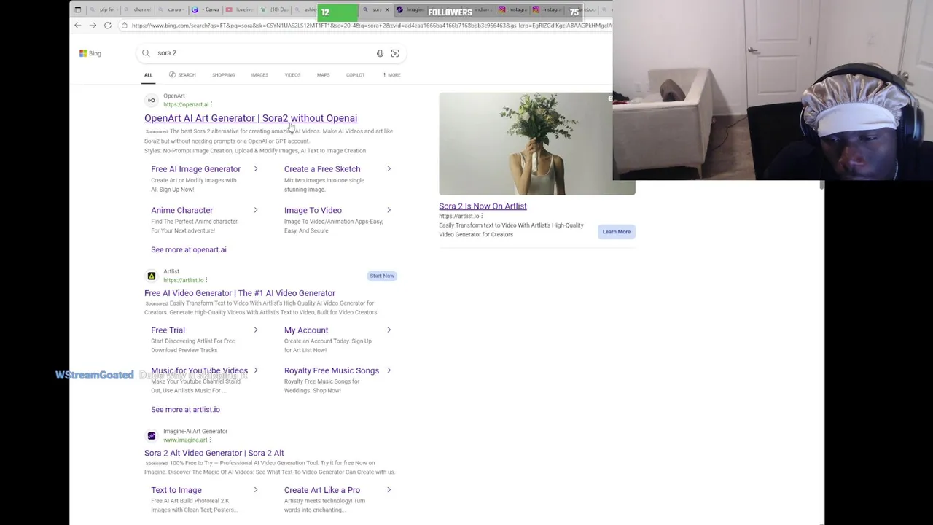Open 'Image to Video' sublink

coord(313,210)
